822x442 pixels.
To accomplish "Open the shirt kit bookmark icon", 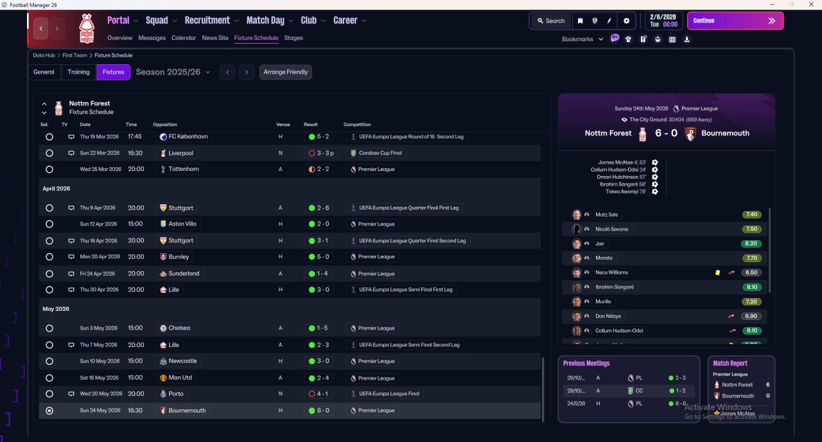I will [628, 39].
